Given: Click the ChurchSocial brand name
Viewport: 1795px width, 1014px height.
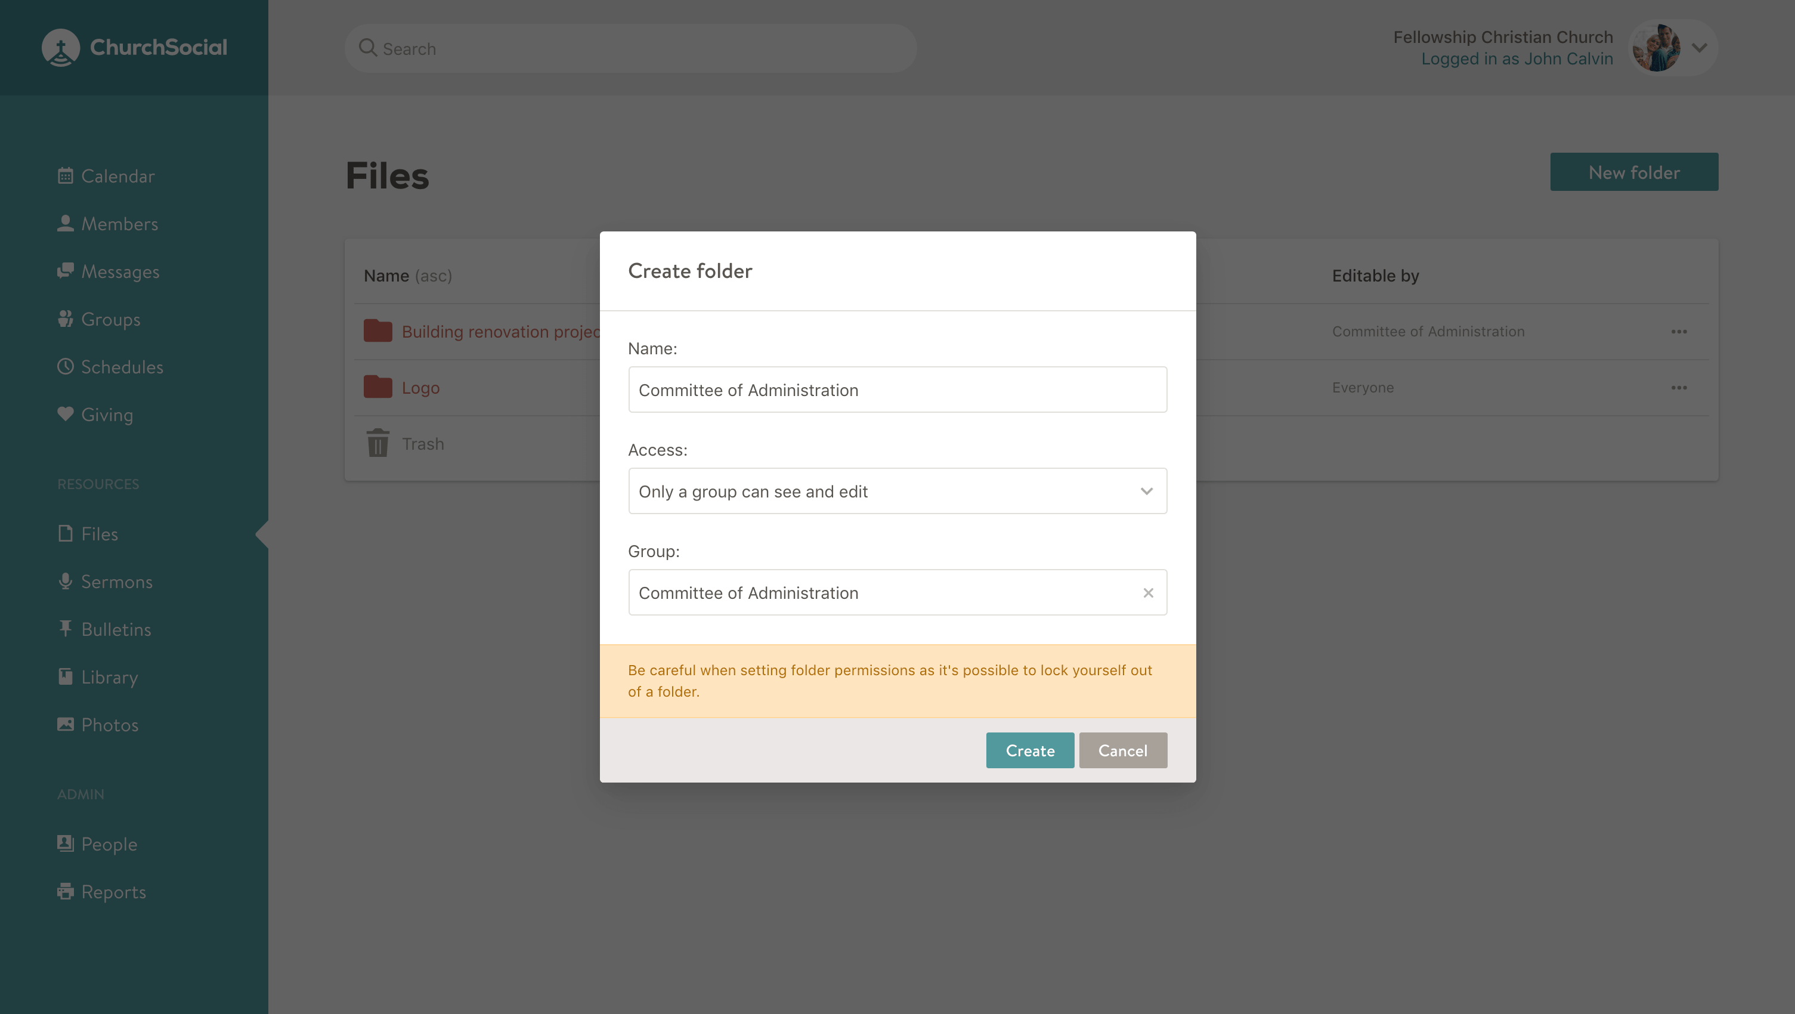Looking at the screenshot, I should point(158,47).
